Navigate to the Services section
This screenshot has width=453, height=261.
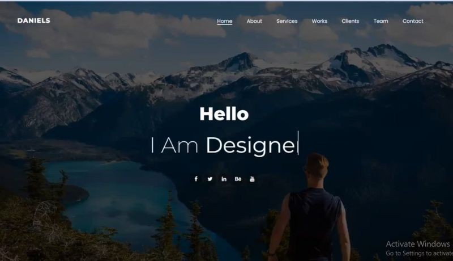[287, 21]
